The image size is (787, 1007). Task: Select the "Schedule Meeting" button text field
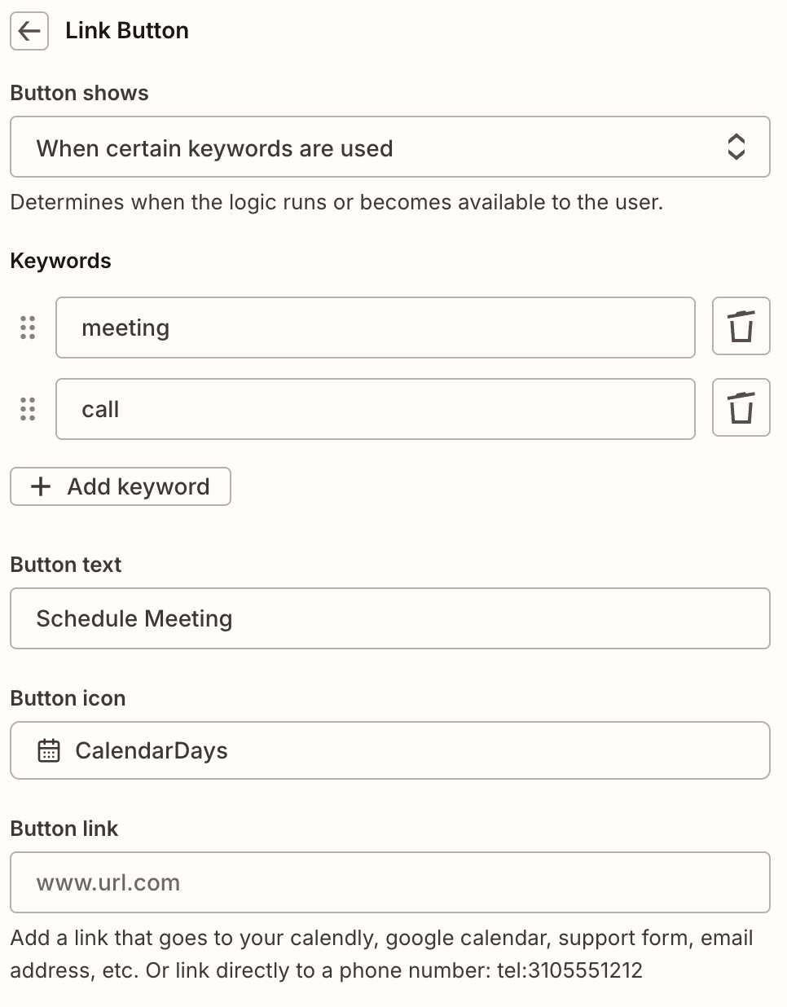389,618
